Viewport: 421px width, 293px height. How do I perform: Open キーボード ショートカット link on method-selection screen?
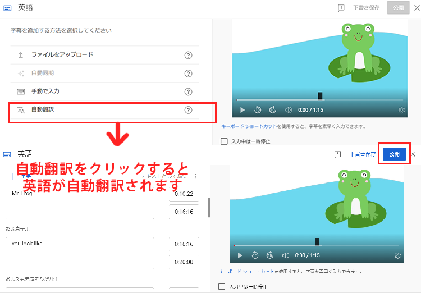pyautogui.click(x=249, y=126)
